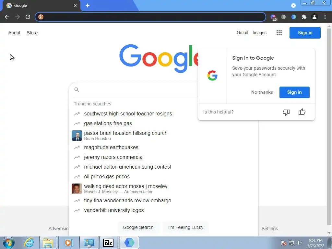Click the Action Center flag tray icon
The image size is (332, 249).
(284, 243)
